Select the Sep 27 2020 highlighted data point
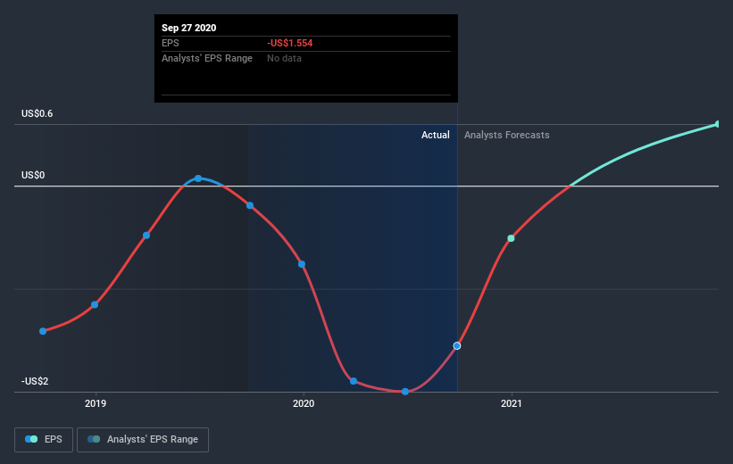733x464 pixels. click(x=457, y=346)
